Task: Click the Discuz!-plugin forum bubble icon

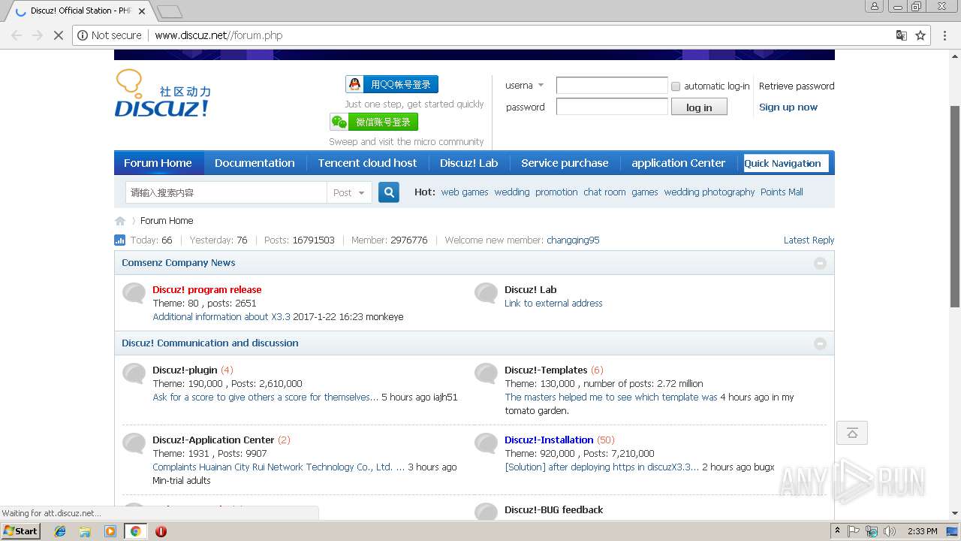Action: [x=134, y=373]
